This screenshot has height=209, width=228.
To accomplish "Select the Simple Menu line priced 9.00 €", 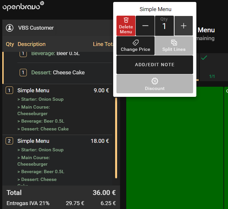I will pyautogui.click(x=59, y=91).
